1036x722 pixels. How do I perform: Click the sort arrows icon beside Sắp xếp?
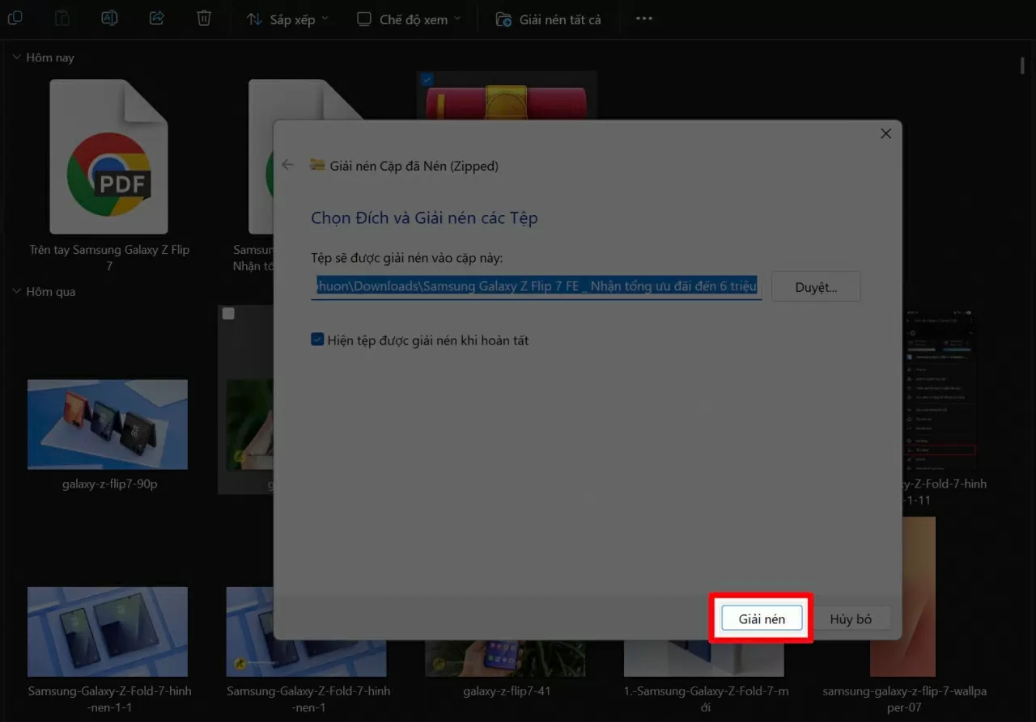tap(253, 19)
